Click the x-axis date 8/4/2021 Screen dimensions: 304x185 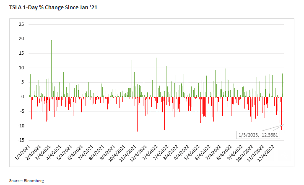[96, 152]
